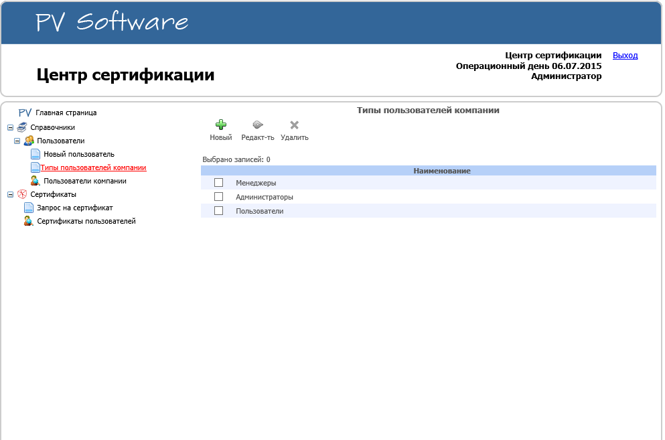Click the Операционный день 06.07.2015 text
Viewport: 665px width, 440px height.
[x=528, y=66]
